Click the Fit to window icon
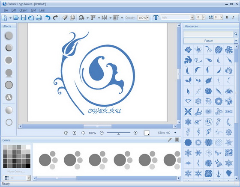The image size is (240, 187). pyautogui.click(x=75, y=133)
